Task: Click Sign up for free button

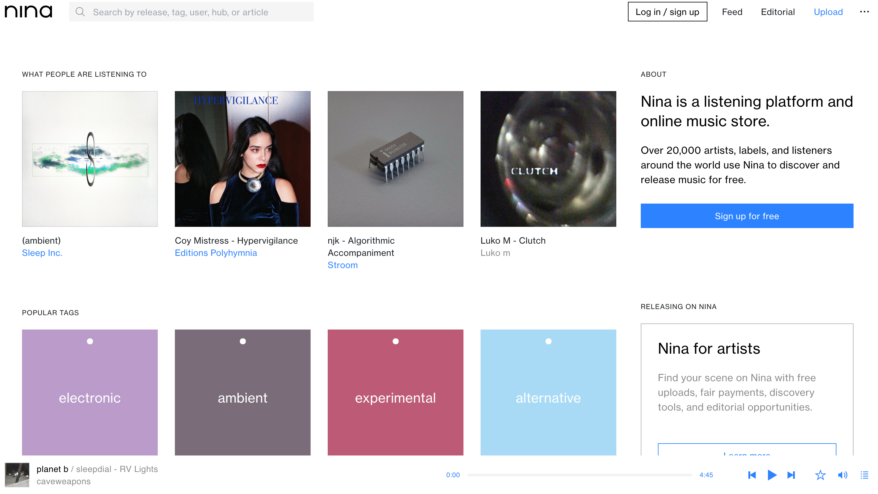Action: click(747, 216)
